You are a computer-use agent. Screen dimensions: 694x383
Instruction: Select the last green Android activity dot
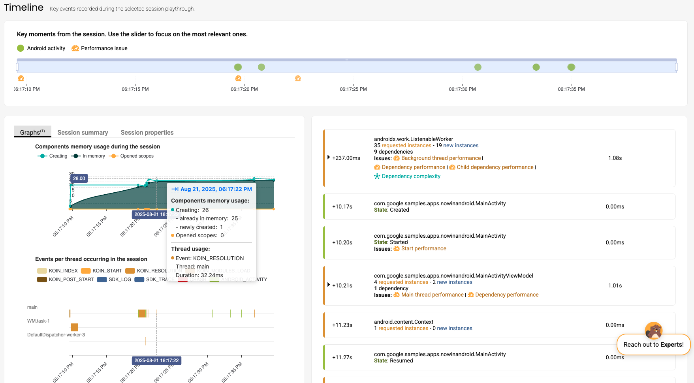tap(571, 67)
